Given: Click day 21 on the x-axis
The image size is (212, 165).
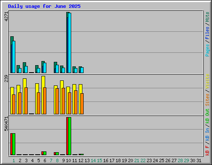Looking at the screenshot, I should tap(137, 160).
